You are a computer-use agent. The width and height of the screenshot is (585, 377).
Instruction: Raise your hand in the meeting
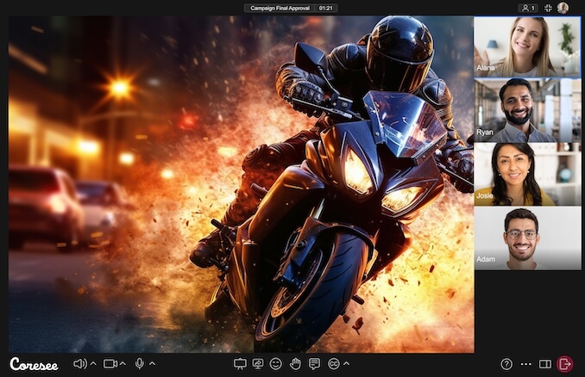(295, 364)
